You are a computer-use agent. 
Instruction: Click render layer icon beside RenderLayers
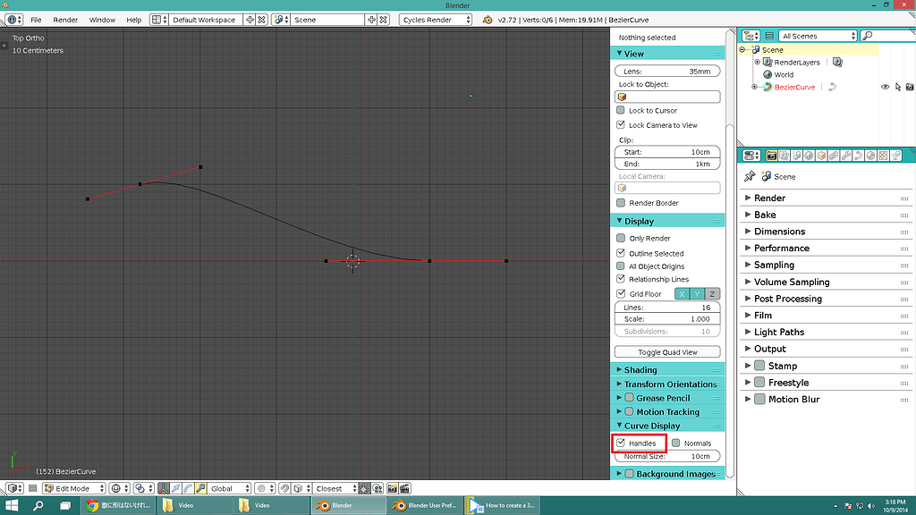click(837, 62)
